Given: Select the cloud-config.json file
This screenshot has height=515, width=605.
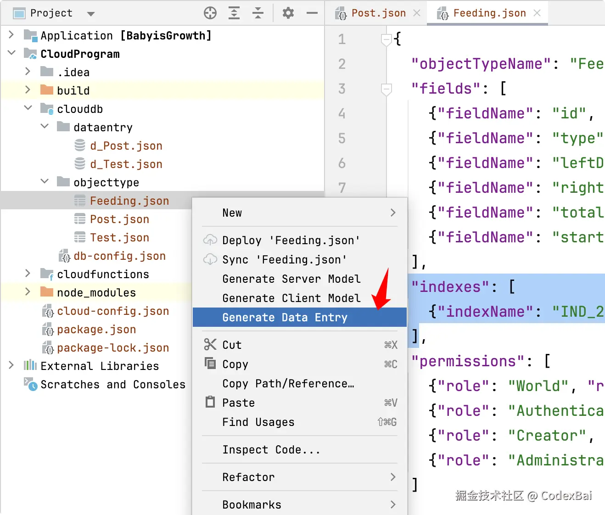Looking at the screenshot, I should click(x=113, y=311).
